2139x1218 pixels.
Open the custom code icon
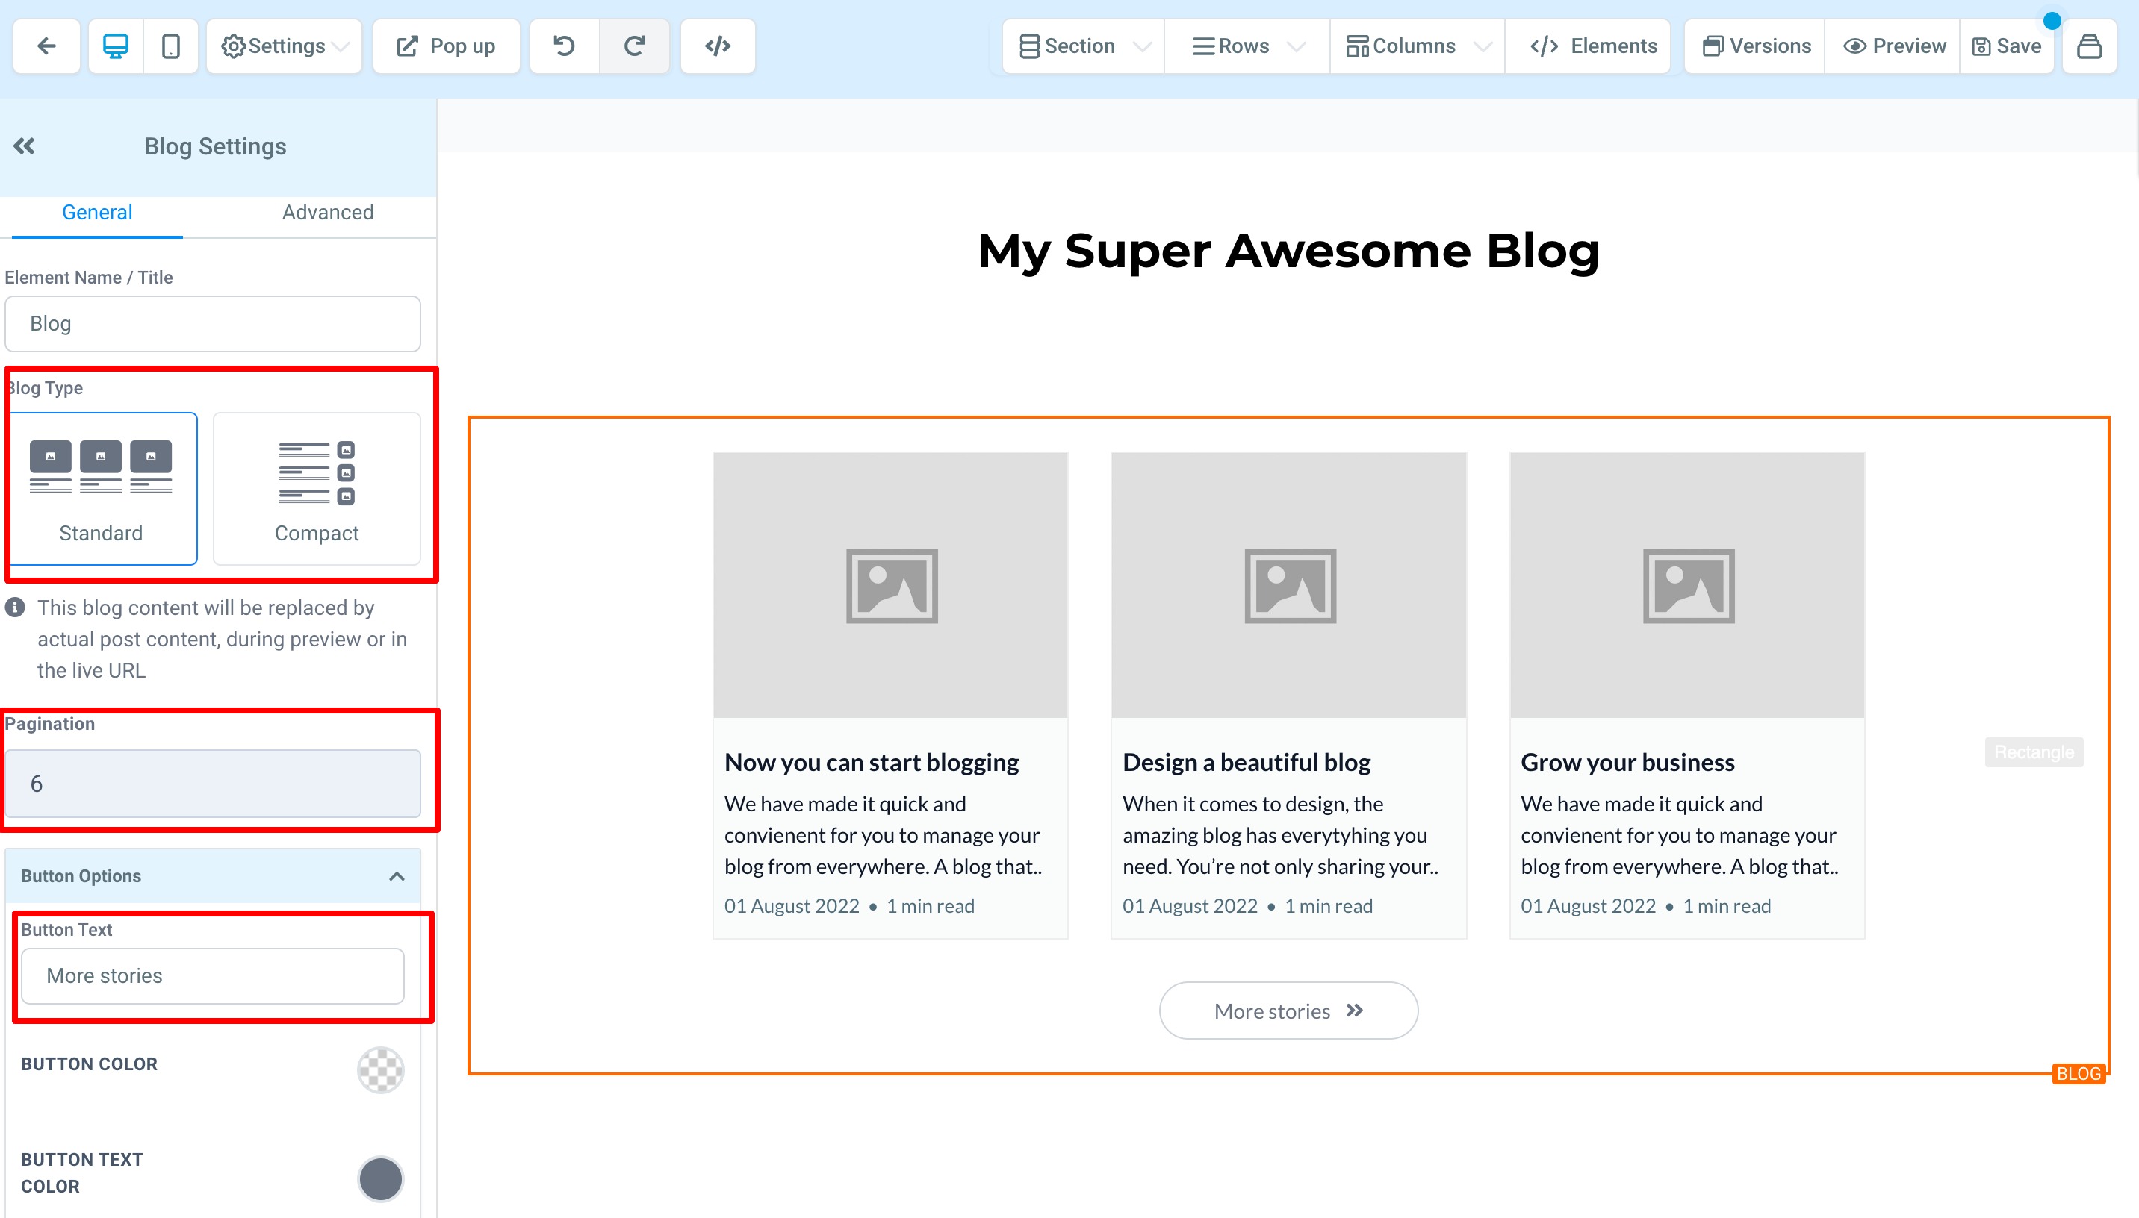pyautogui.click(x=718, y=46)
